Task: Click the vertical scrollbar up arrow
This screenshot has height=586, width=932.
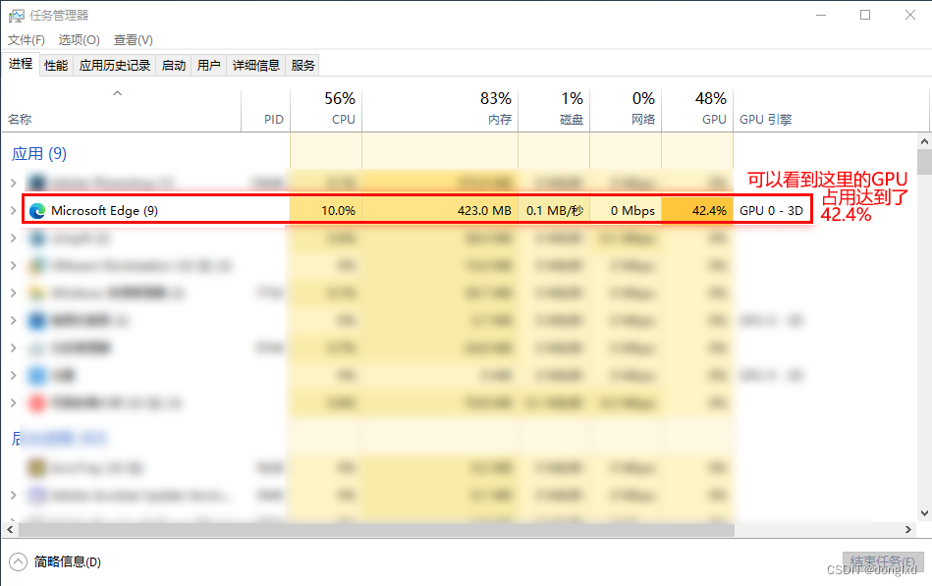Action: pos(924,141)
